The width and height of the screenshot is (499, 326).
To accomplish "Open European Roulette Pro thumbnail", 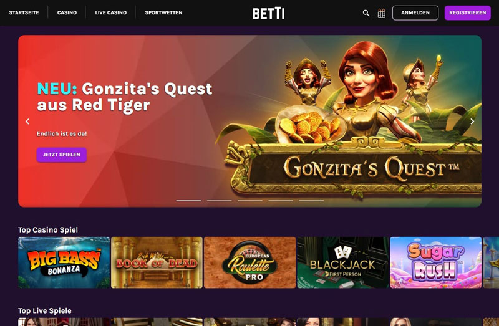I will [x=250, y=262].
